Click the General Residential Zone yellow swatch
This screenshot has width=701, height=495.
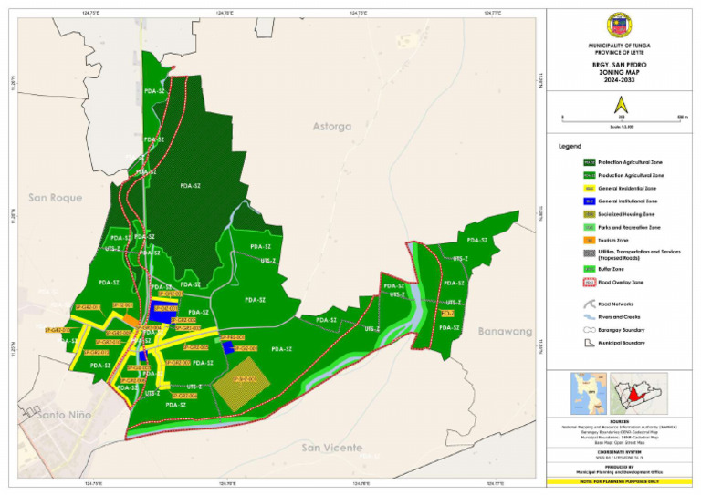pos(590,189)
